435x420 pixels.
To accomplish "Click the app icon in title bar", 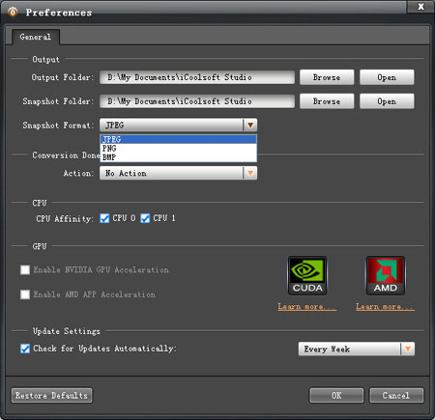I will (x=13, y=13).
